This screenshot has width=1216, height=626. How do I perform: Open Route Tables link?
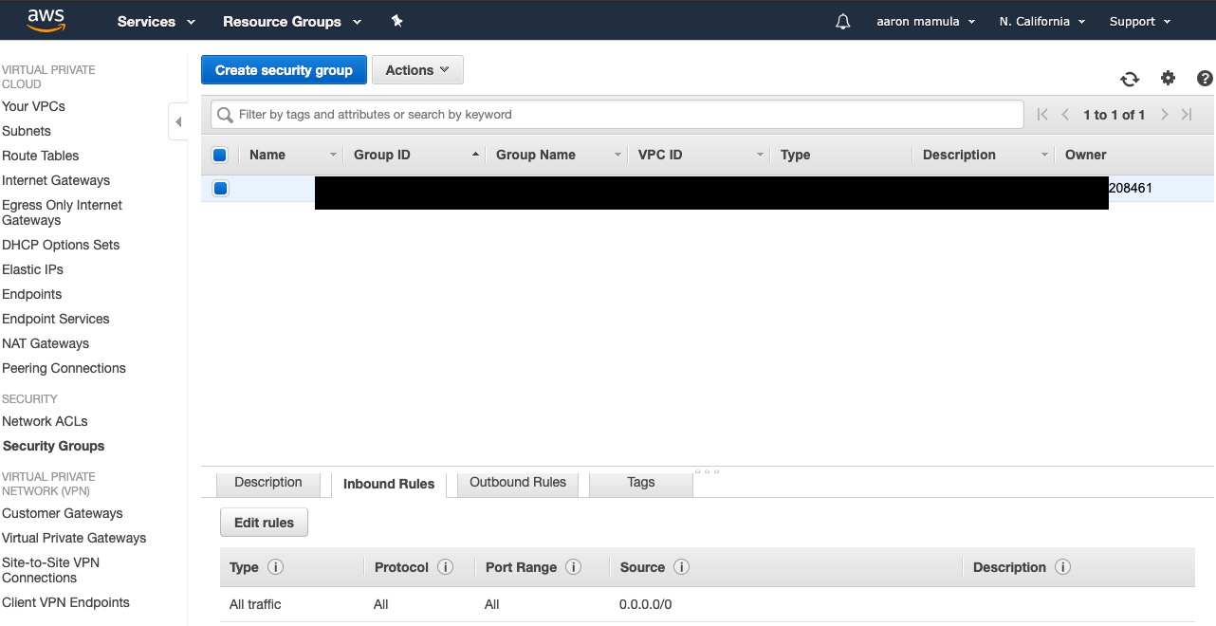(x=41, y=156)
